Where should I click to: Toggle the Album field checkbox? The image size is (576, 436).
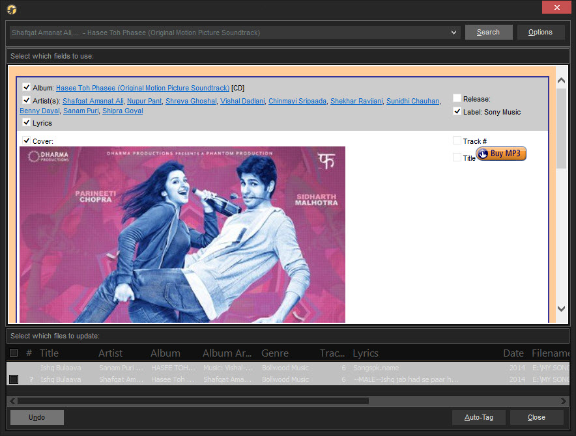point(27,87)
